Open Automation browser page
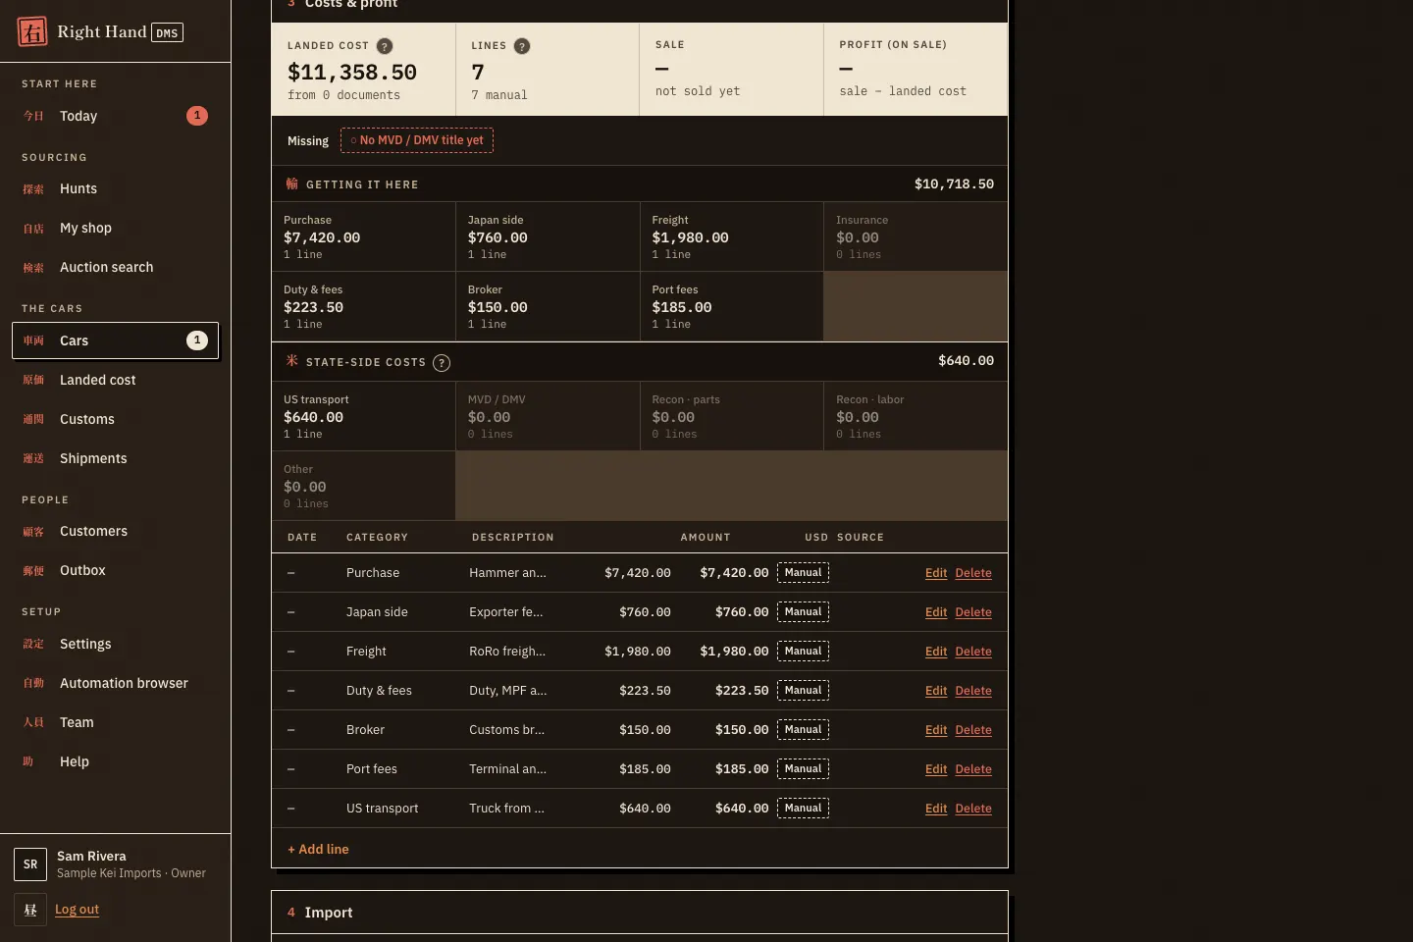Viewport: 1413px width, 942px height. (115, 683)
